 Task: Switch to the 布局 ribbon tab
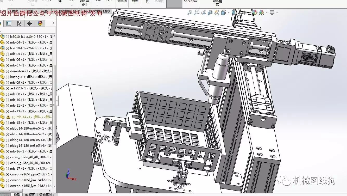click(x=15, y=11)
